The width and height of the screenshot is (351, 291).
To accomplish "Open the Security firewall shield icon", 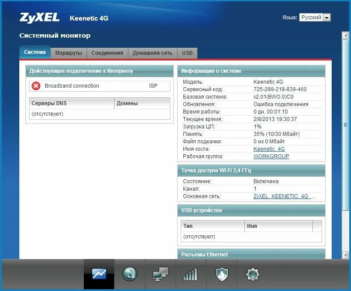I will point(222,274).
